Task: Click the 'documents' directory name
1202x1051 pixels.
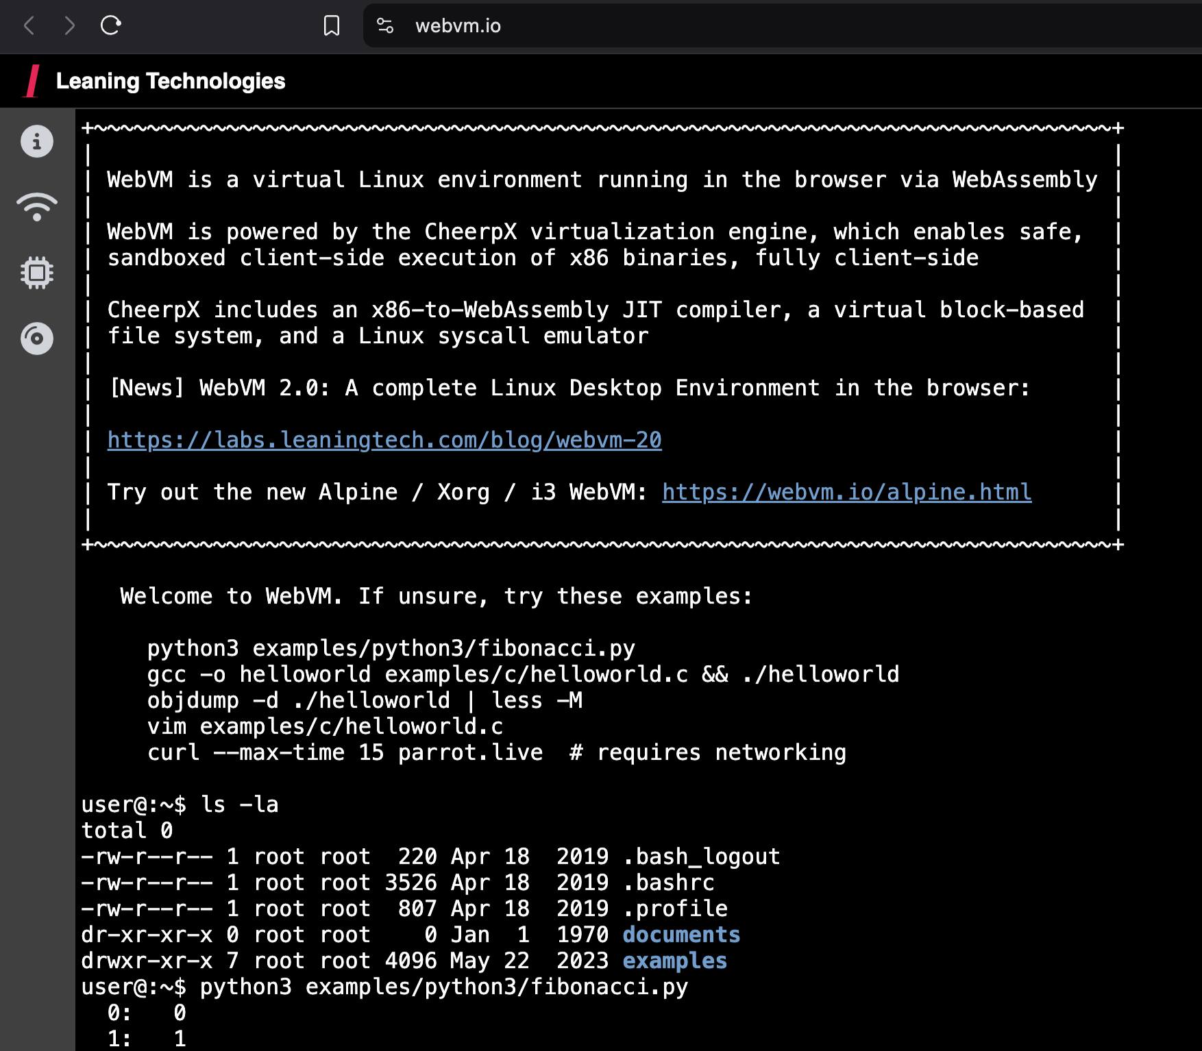Action: coord(681,935)
